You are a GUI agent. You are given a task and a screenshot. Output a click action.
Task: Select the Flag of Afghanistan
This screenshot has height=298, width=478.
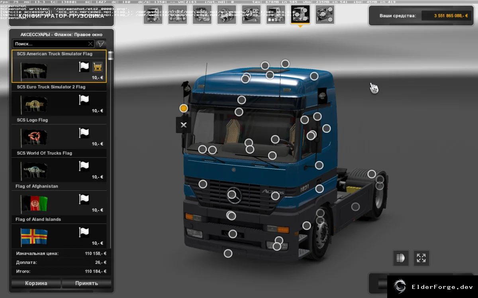pyautogui.click(x=59, y=199)
